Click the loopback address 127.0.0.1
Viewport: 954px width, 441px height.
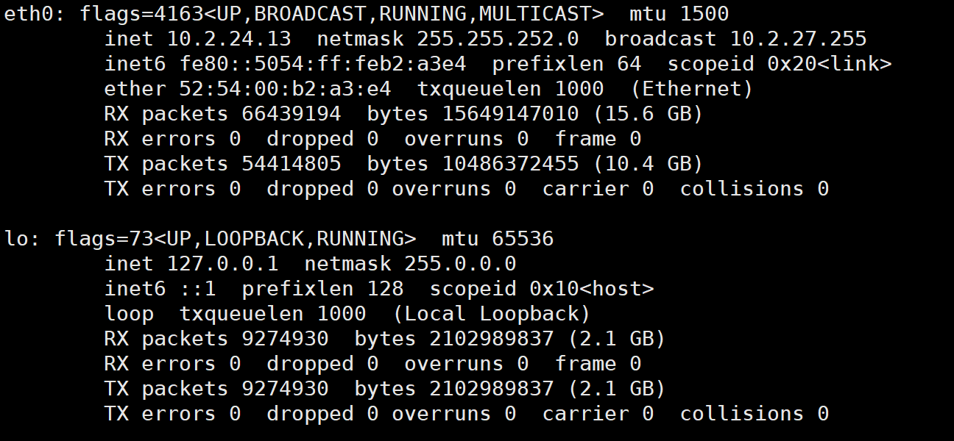[222, 264]
